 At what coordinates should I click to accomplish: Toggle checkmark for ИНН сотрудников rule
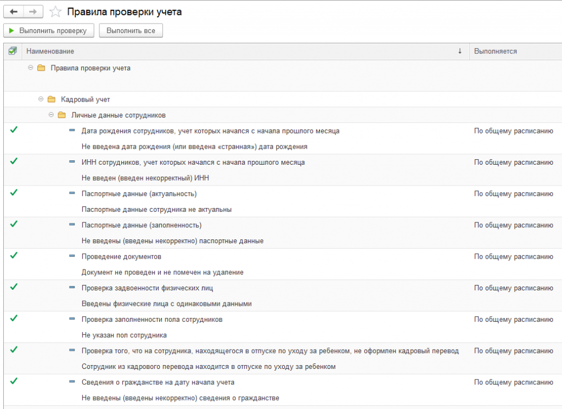click(14, 161)
